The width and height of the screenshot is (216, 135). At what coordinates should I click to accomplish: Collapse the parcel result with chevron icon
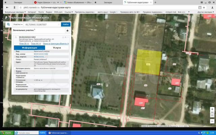pos(68,37)
